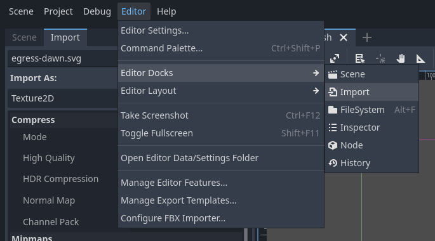
Task: Expand the Editor Layout submenu
Action: (221, 91)
